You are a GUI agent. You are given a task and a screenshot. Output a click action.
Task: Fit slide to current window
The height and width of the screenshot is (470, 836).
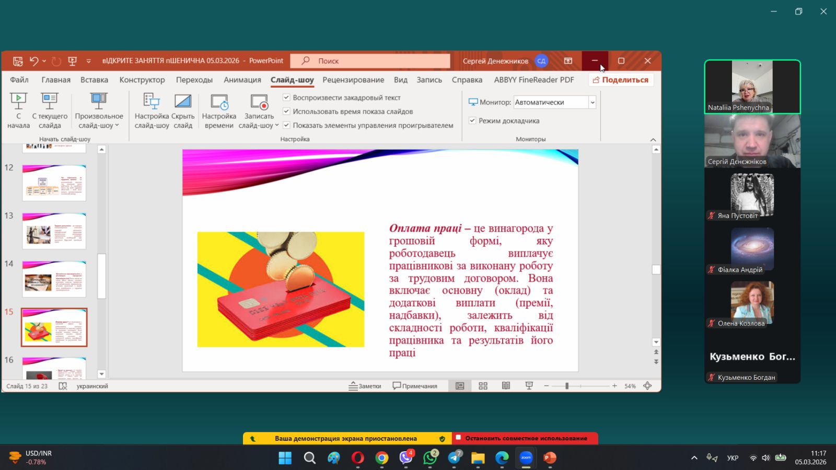(647, 386)
